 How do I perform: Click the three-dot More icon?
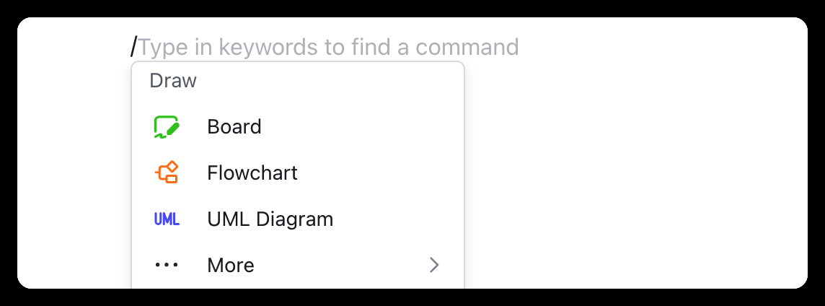coord(167,265)
